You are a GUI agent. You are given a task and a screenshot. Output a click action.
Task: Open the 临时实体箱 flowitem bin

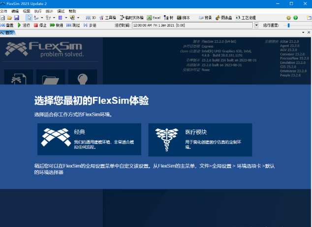[x=131, y=18]
